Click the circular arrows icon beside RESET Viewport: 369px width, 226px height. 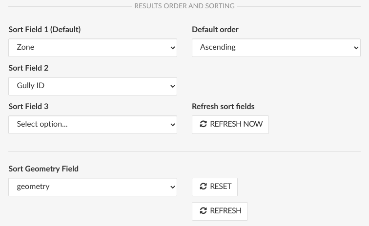click(x=203, y=187)
